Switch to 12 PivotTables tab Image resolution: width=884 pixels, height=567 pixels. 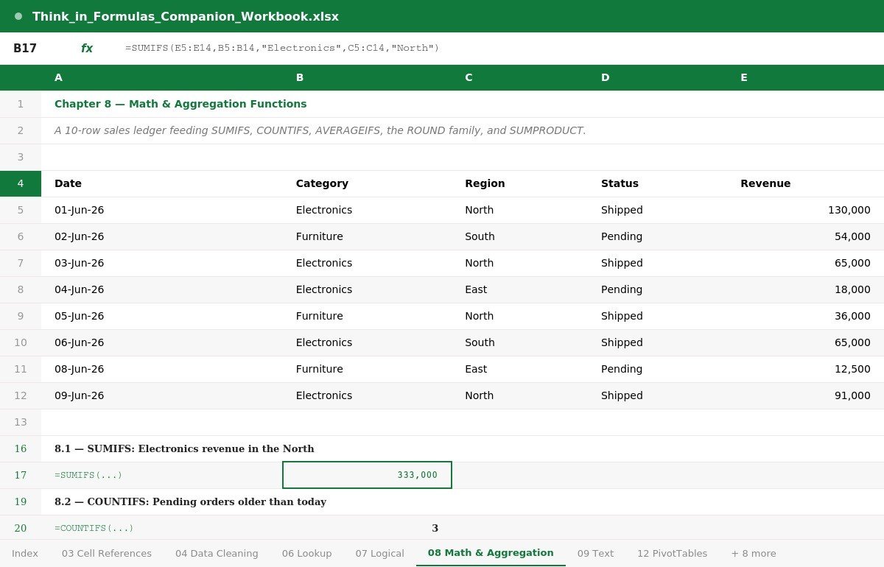[x=672, y=553]
